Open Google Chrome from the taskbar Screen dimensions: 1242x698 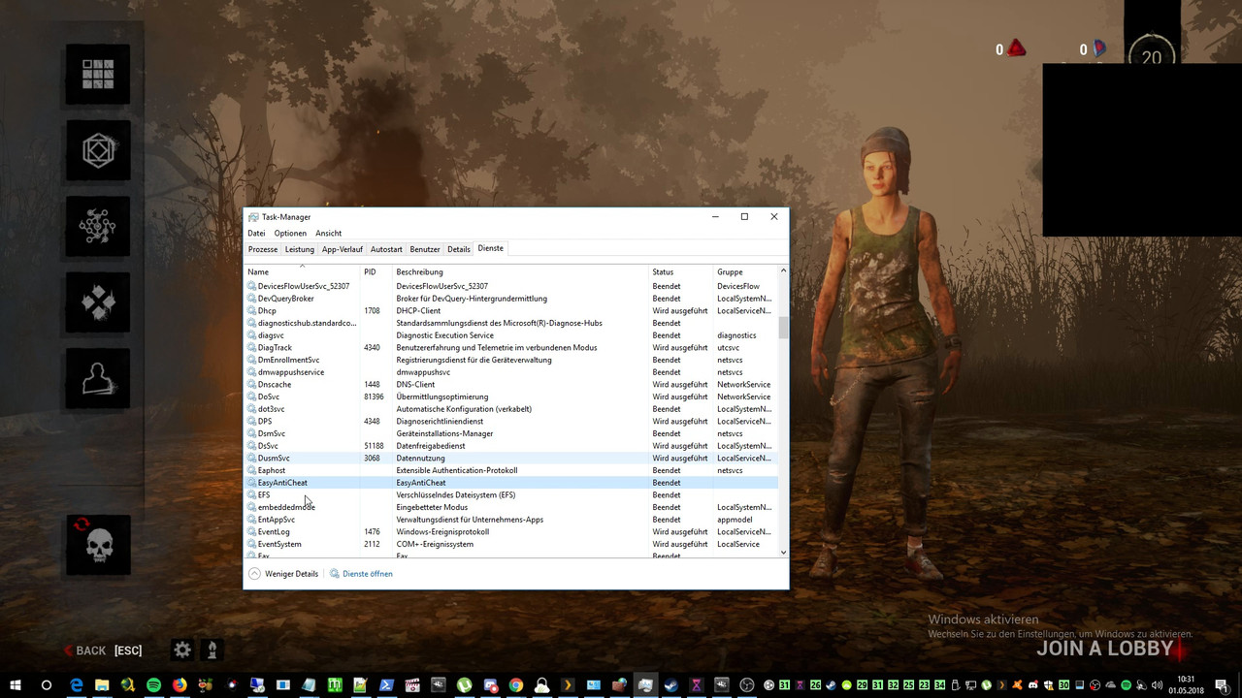[515, 685]
